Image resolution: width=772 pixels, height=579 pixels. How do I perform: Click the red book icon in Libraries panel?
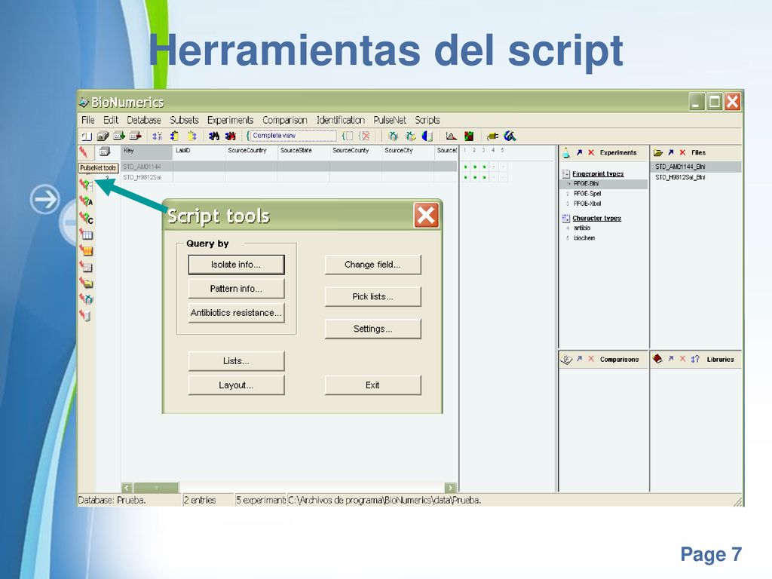tap(657, 359)
